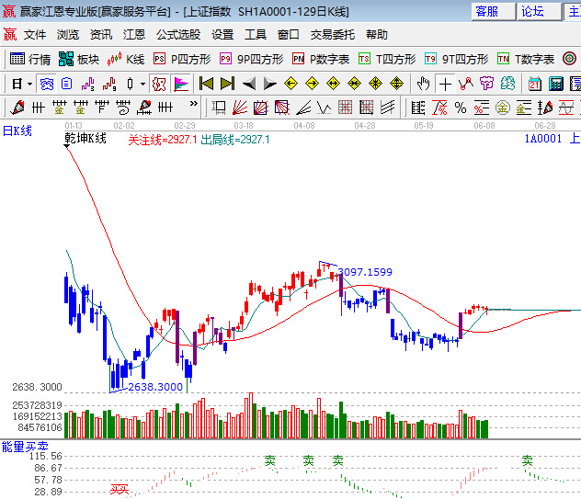Select the crosshair cursor tool
581x499 pixels.
(x=445, y=84)
